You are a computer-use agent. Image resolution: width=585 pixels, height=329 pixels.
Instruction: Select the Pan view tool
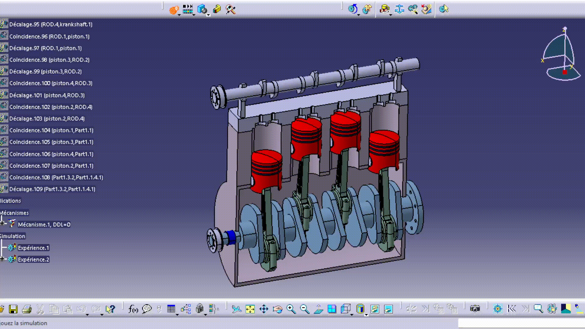[x=264, y=309]
